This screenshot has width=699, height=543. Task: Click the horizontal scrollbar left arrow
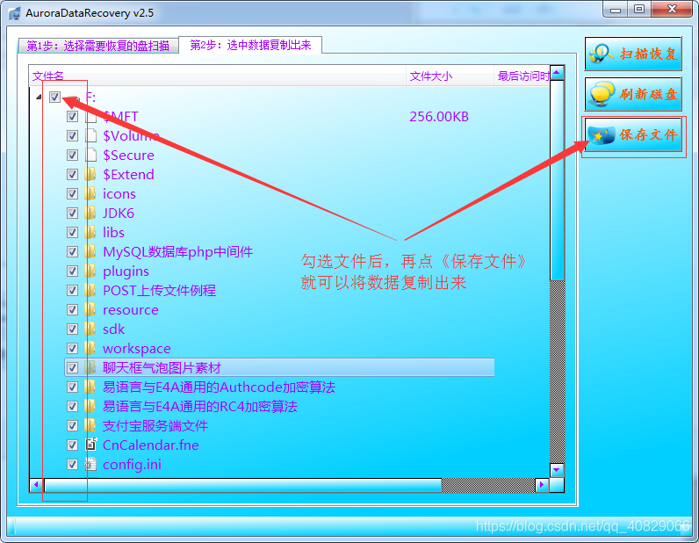pos(37,484)
